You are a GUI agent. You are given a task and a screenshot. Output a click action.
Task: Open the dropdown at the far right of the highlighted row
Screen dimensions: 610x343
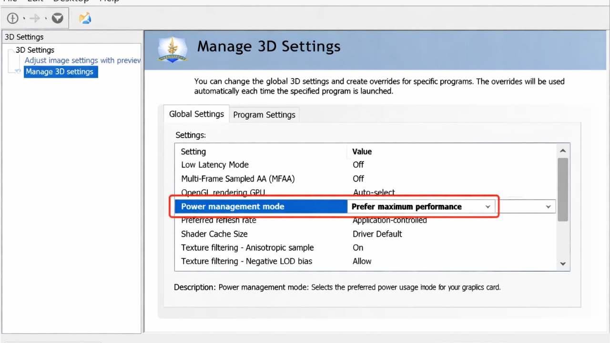click(x=548, y=206)
